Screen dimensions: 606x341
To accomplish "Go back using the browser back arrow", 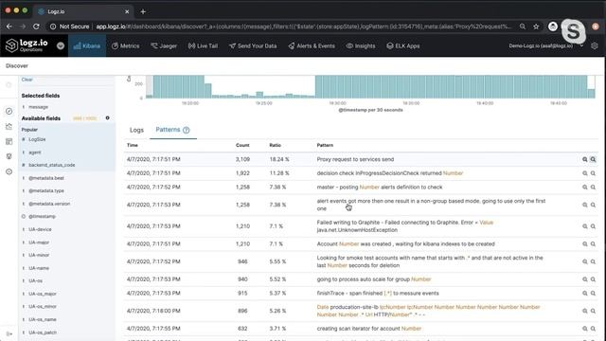I will point(9,27).
